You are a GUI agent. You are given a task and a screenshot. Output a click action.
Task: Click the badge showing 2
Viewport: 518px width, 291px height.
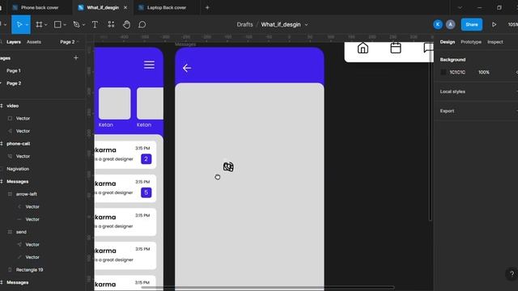pyautogui.click(x=146, y=159)
